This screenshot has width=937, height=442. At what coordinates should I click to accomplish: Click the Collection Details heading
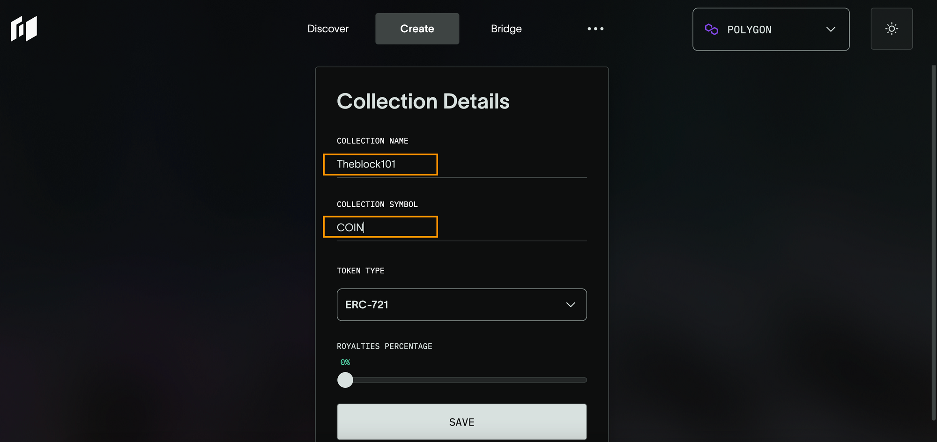click(423, 101)
